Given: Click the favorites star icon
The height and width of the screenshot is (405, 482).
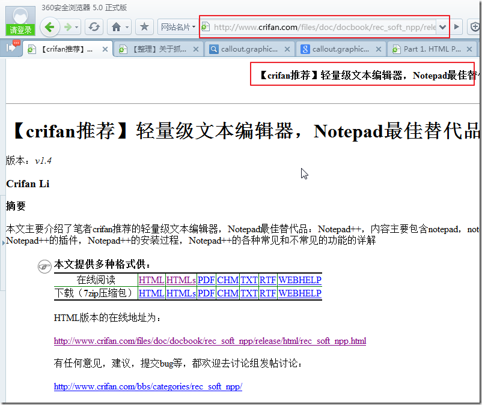Looking at the screenshot, I should click(x=144, y=27).
